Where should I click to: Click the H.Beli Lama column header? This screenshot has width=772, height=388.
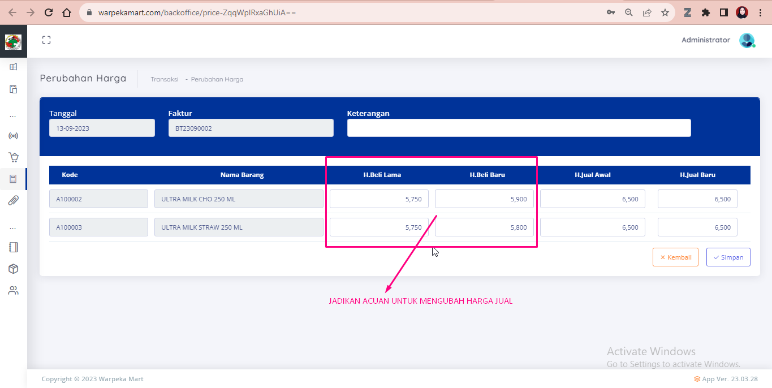point(382,175)
